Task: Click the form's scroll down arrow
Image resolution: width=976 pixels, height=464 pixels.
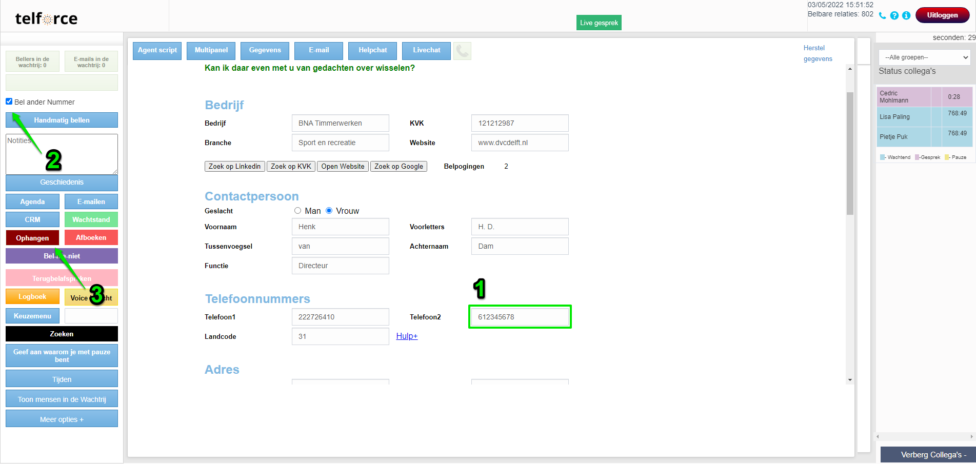Action: pos(850,380)
